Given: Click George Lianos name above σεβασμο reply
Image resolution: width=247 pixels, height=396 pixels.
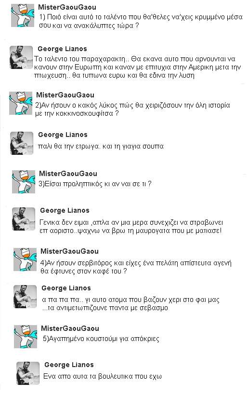Looking at the screenshot, I should pyautogui.click(x=66, y=288).
